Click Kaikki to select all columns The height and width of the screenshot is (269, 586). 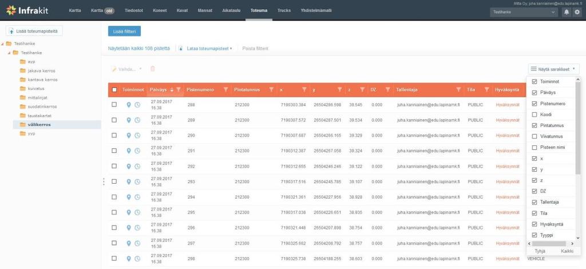click(567, 251)
